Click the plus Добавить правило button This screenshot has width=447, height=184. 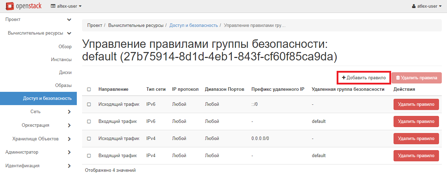364,78
